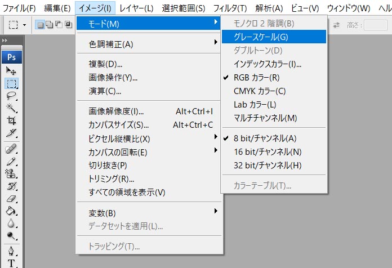
Task: Open the 解析(A) menu
Action: click(269, 8)
